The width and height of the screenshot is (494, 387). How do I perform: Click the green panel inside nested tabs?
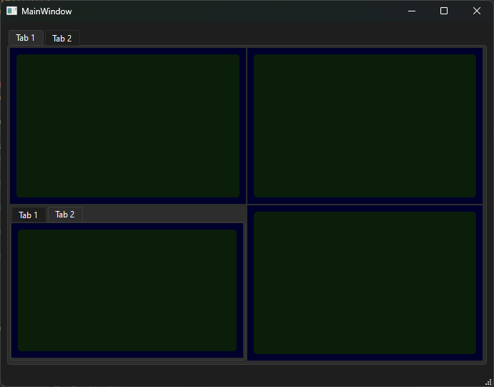pos(127,290)
